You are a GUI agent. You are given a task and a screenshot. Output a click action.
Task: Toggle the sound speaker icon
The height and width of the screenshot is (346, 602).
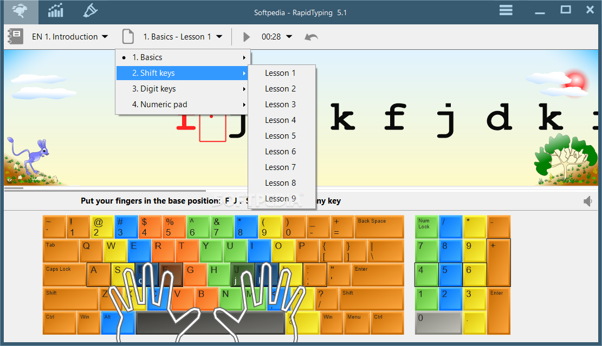pyautogui.click(x=588, y=201)
